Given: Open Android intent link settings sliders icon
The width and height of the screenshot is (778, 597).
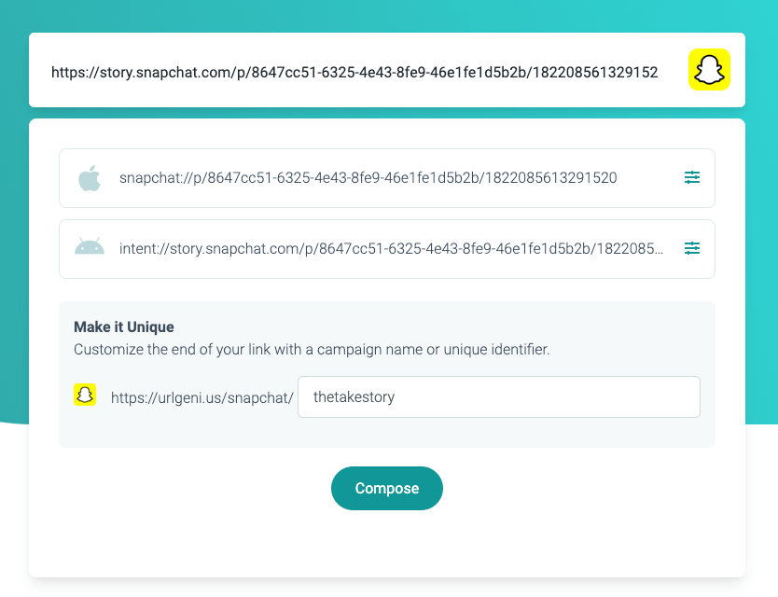Looking at the screenshot, I should [x=692, y=248].
